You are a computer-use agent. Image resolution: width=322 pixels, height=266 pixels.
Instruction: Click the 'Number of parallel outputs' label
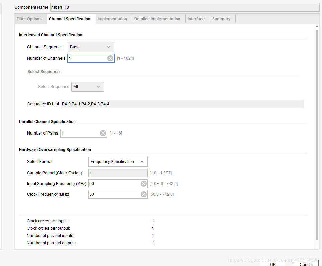51,243
